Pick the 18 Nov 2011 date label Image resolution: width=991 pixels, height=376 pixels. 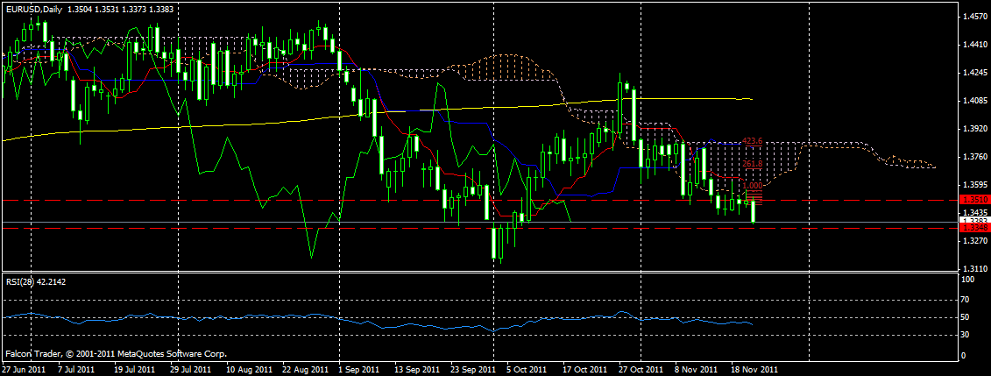click(x=754, y=370)
